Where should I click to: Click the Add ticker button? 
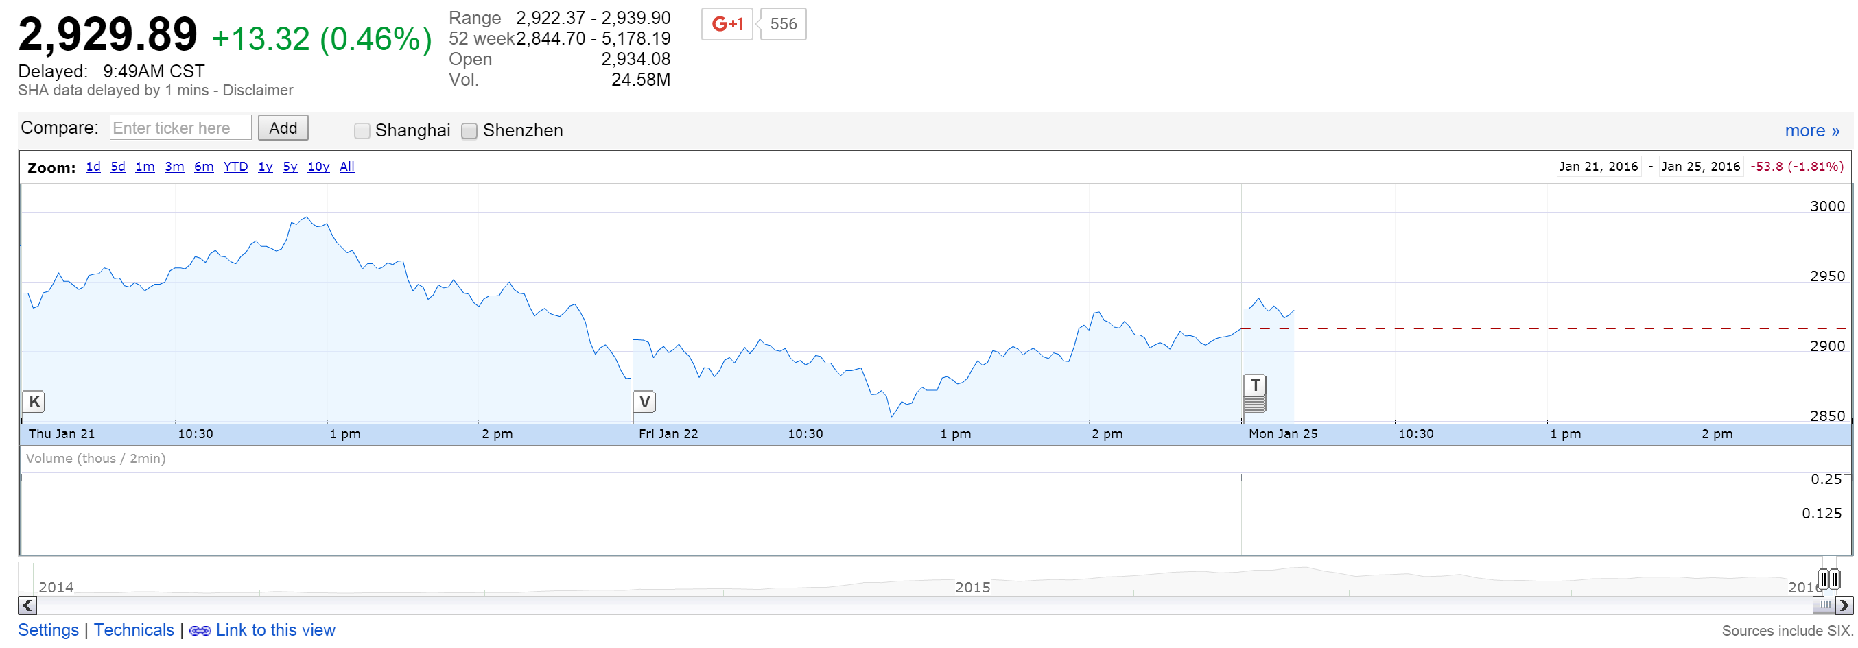pos(283,128)
